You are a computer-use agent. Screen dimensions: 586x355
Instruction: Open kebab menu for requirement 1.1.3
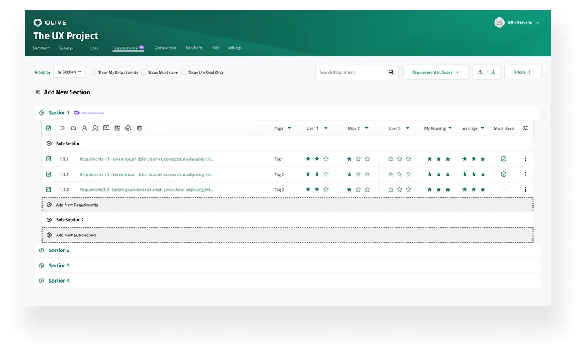(525, 189)
